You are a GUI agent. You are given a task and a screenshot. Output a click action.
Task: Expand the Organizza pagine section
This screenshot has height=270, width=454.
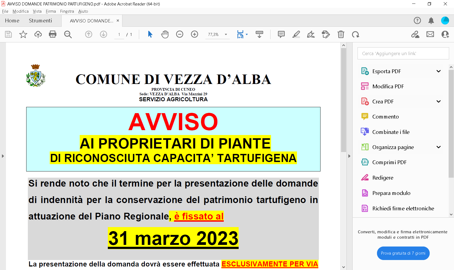pyautogui.click(x=439, y=147)
